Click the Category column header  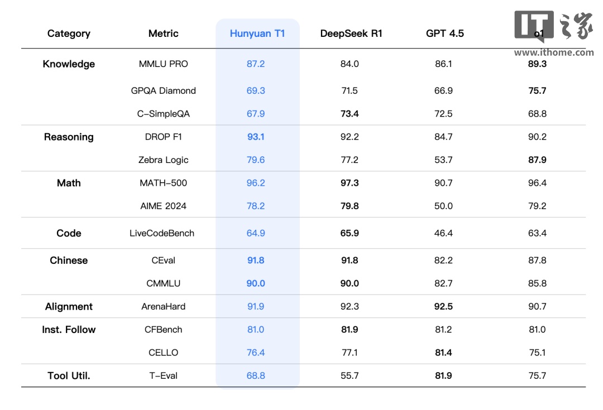pos(69,33)
